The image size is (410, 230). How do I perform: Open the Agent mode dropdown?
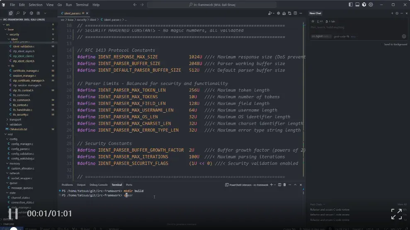pyautogui.click(x=321, y=36)
